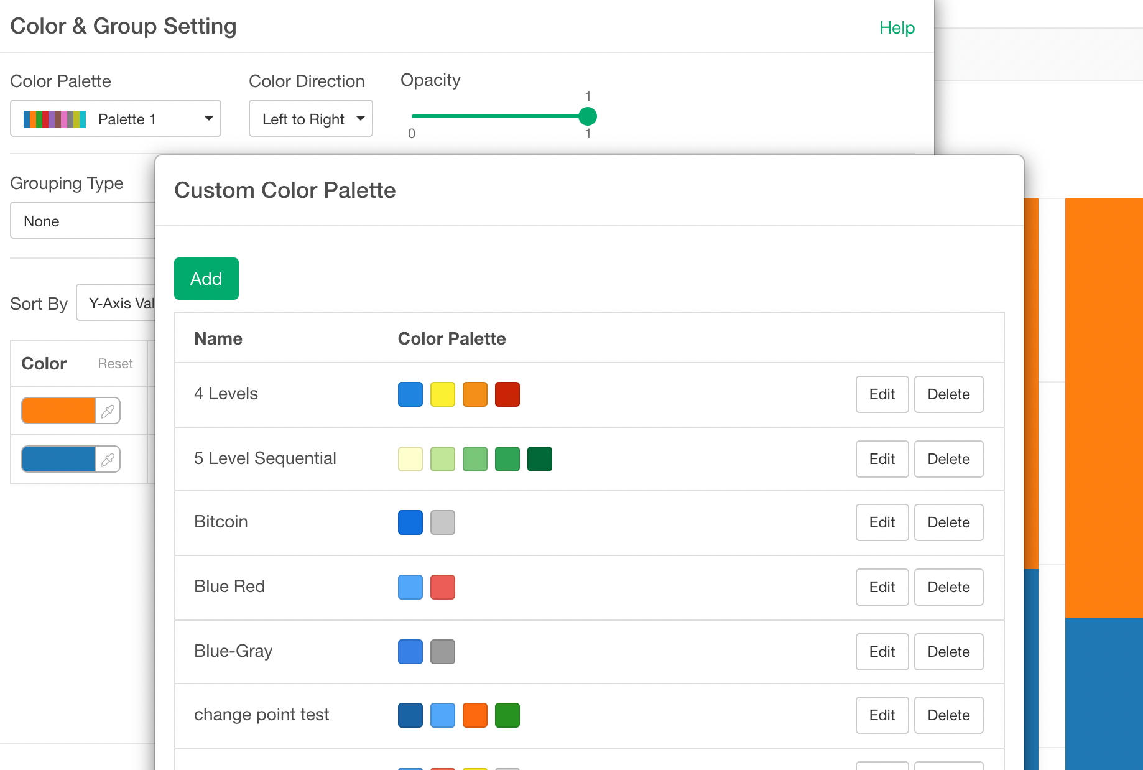This screenshot has width=1143, height=770.
Task: Delete the 4 Levels palette
Action: tap(949, 394)
